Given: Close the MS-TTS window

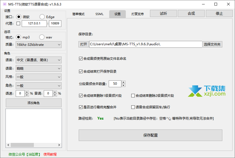Looking at the screenshot, I should [228, 4].
